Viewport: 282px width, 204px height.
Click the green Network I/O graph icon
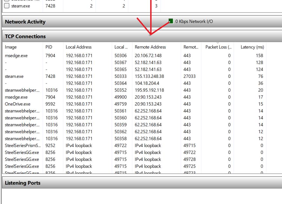170,21
